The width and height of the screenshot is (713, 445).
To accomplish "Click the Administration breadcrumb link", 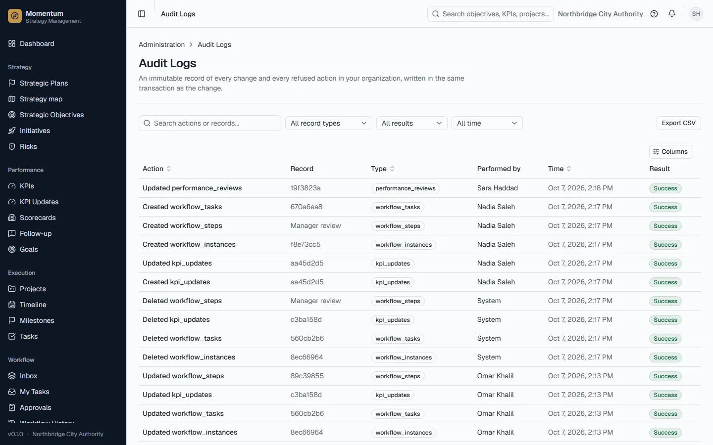I will click(x=161, y=44).
